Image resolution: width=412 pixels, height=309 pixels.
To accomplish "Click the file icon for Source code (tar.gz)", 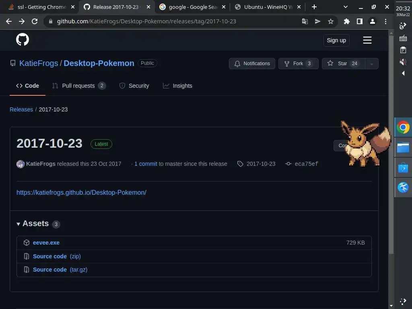I will (27, 270).
